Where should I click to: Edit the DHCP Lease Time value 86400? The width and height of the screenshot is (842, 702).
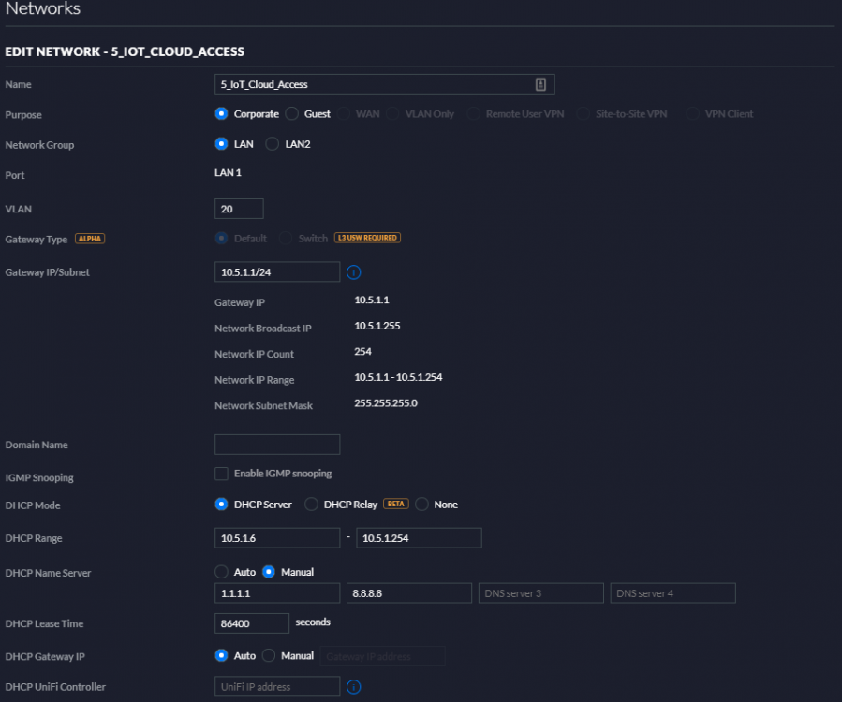[x=252, y=623]
